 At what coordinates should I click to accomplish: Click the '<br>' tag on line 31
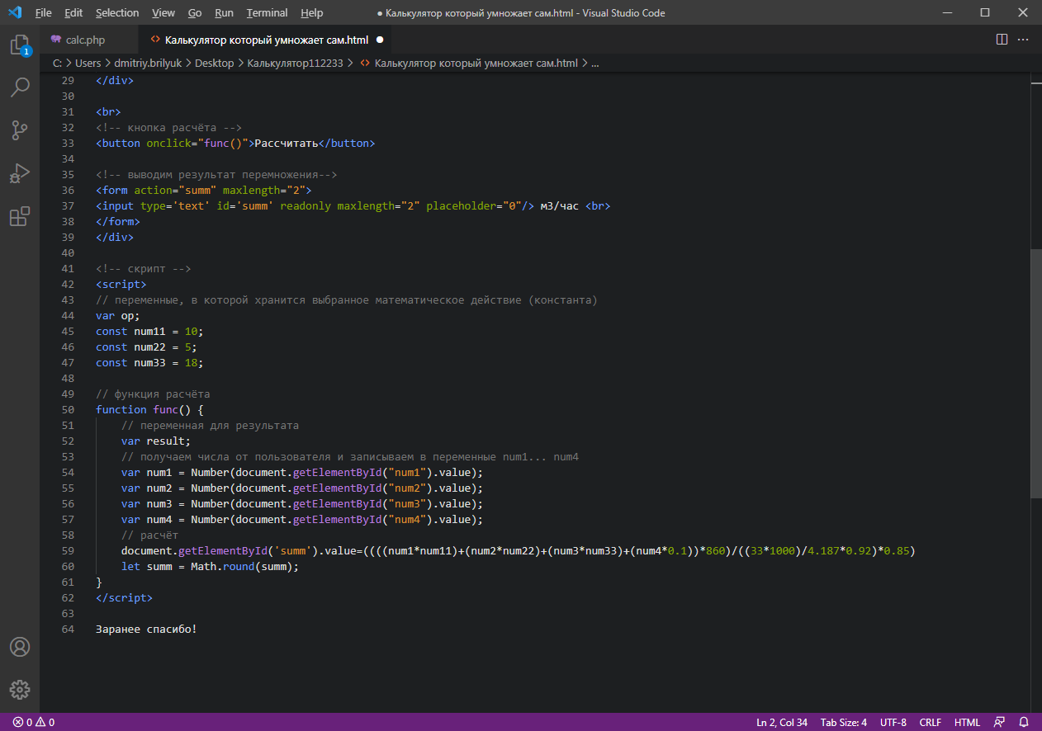[108, 111]
